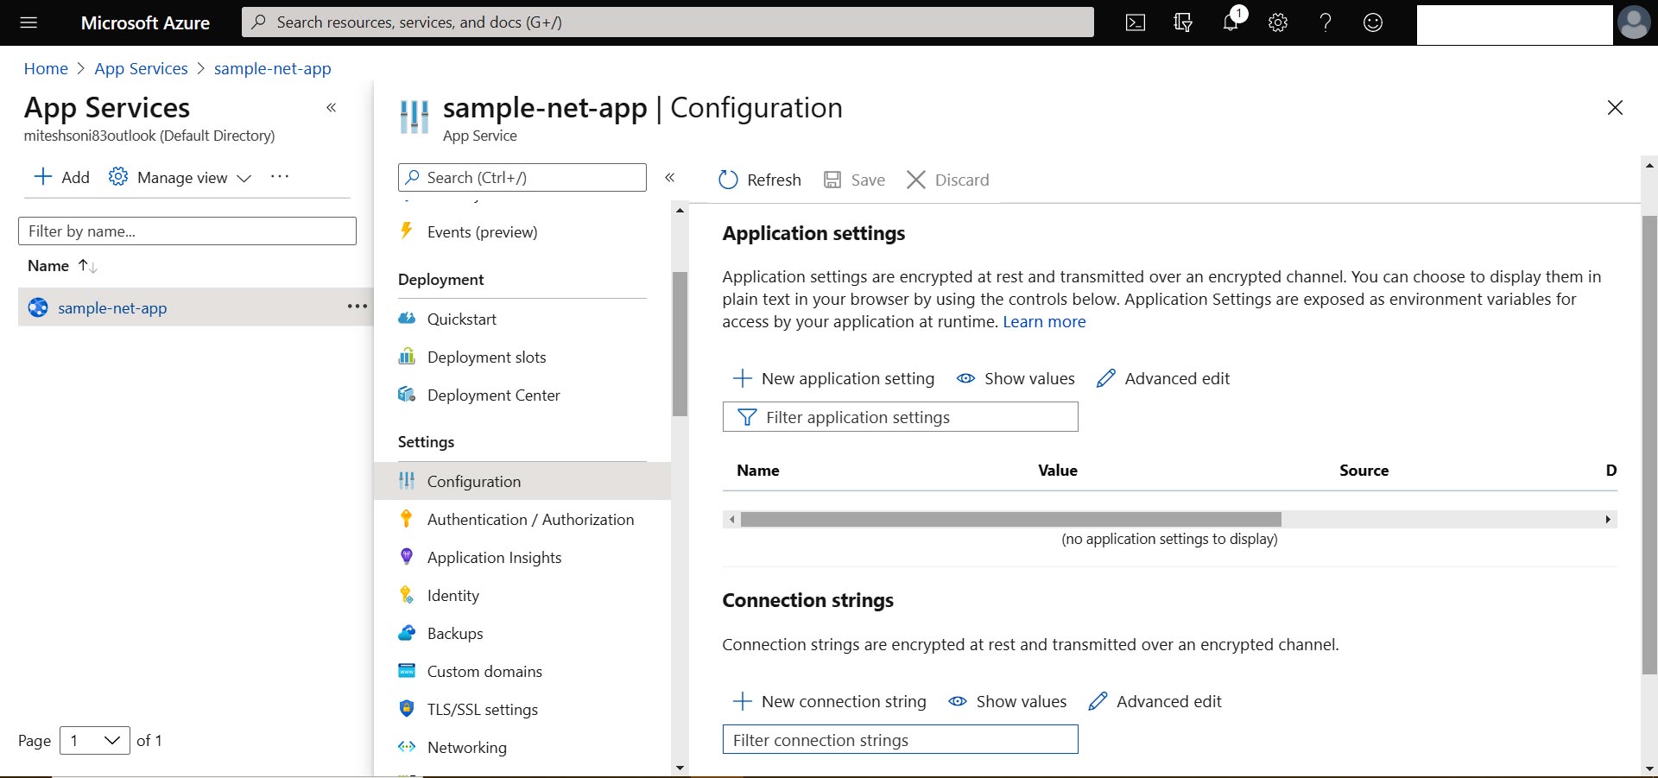Viewport: 1658px width, 778px height.
Task: Click the feedback smiley icon
Action: click(x=1373, y=22)
